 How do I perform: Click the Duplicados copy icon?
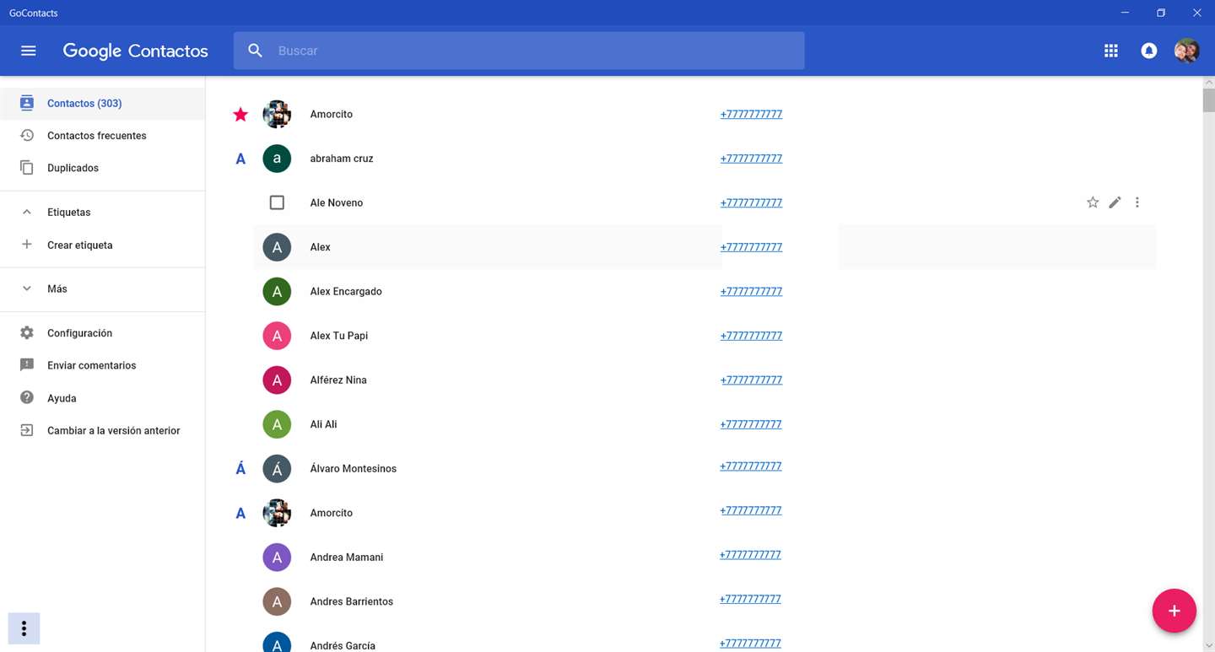coord(27,168)
